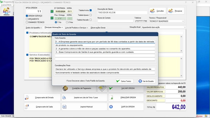Click the coins icon for Condições de Pagamento
Screen dimensions: 210x118
pyautogui.click(x=66, y=88)
